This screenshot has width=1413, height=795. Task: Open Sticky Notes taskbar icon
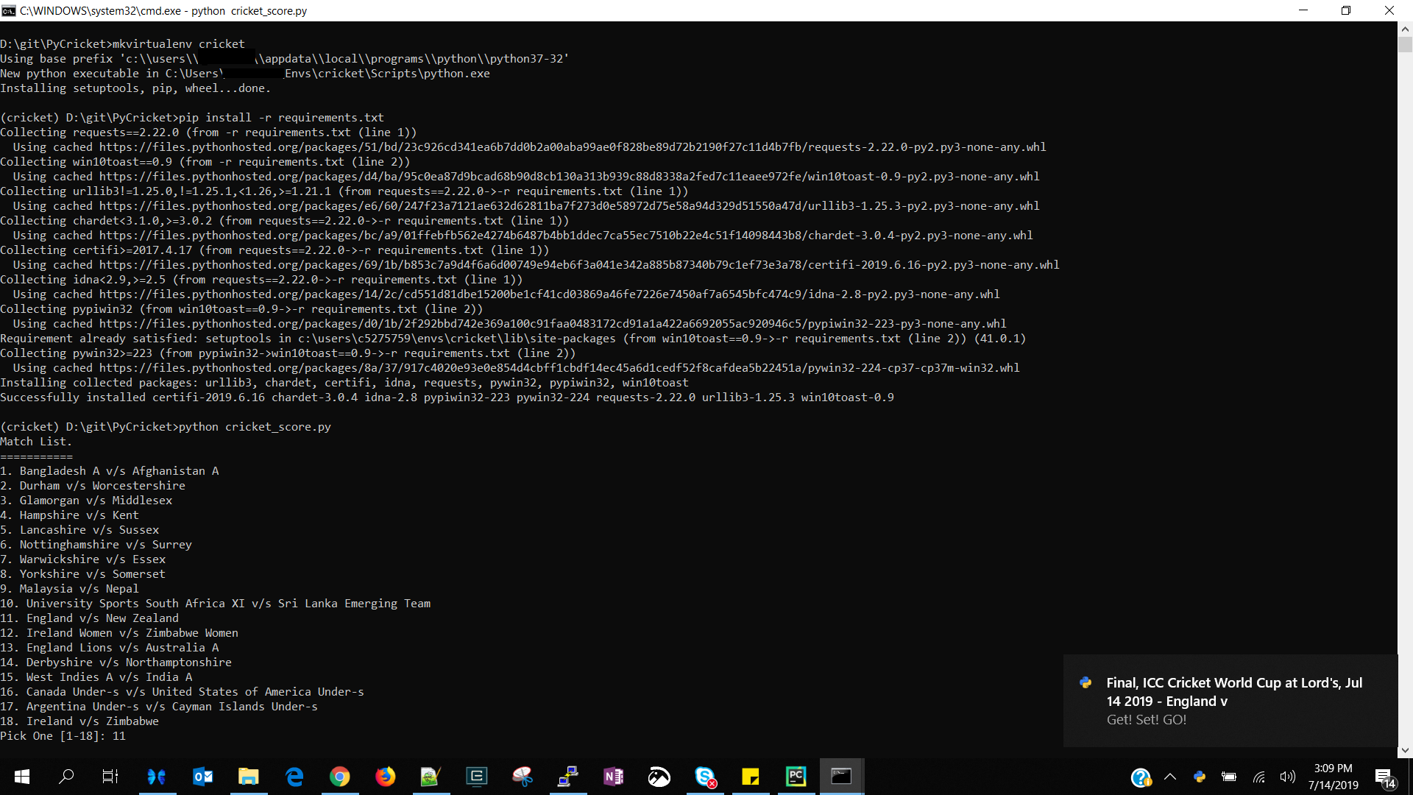point(750,777)
